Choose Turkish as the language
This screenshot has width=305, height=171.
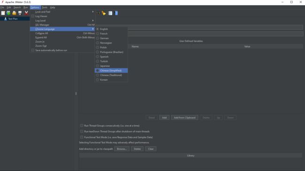coord(111,61)
